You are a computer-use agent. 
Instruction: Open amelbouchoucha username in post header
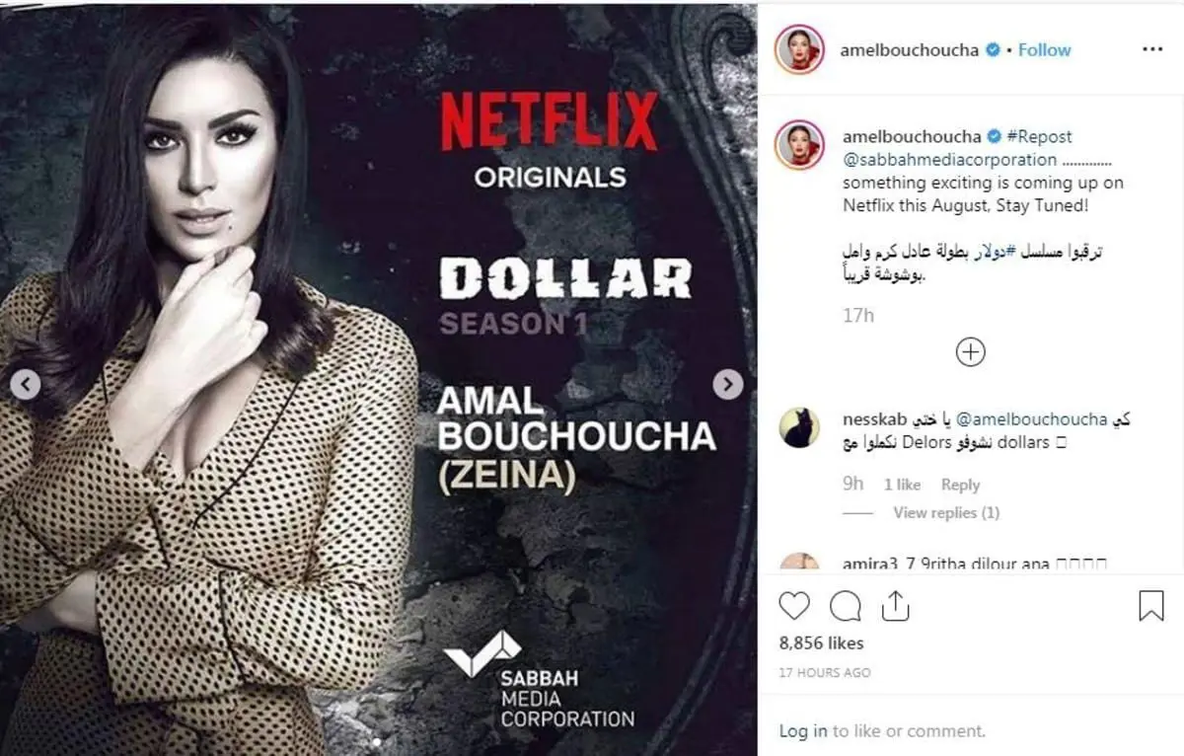910,49
